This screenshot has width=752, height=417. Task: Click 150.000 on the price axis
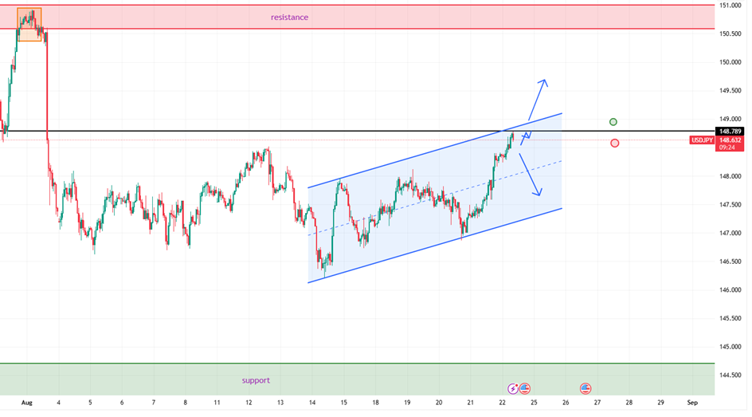click(x=730, y=62)
